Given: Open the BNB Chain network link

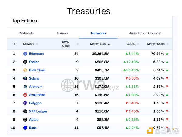Looking at the screenshot, I should (37, 70).
